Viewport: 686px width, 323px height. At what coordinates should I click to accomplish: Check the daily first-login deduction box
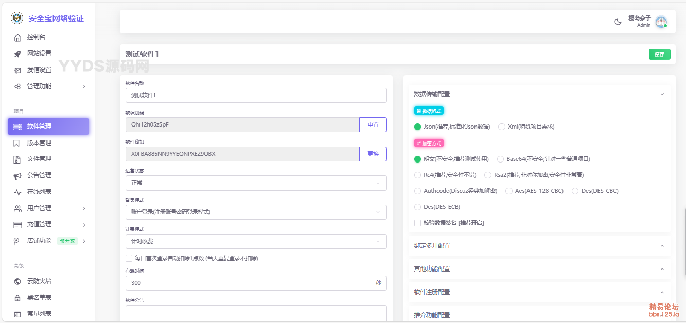(x=129, y=258)
